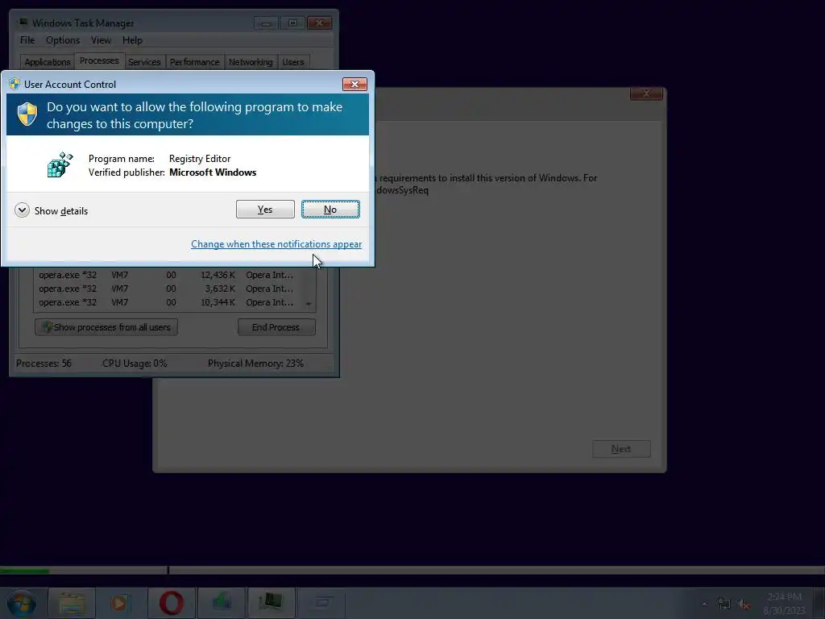Click 'Physical Memory: 23%' in the status bar

click(255, 364)
